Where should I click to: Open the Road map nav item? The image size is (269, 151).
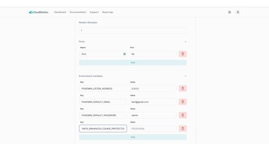[108, 12]
